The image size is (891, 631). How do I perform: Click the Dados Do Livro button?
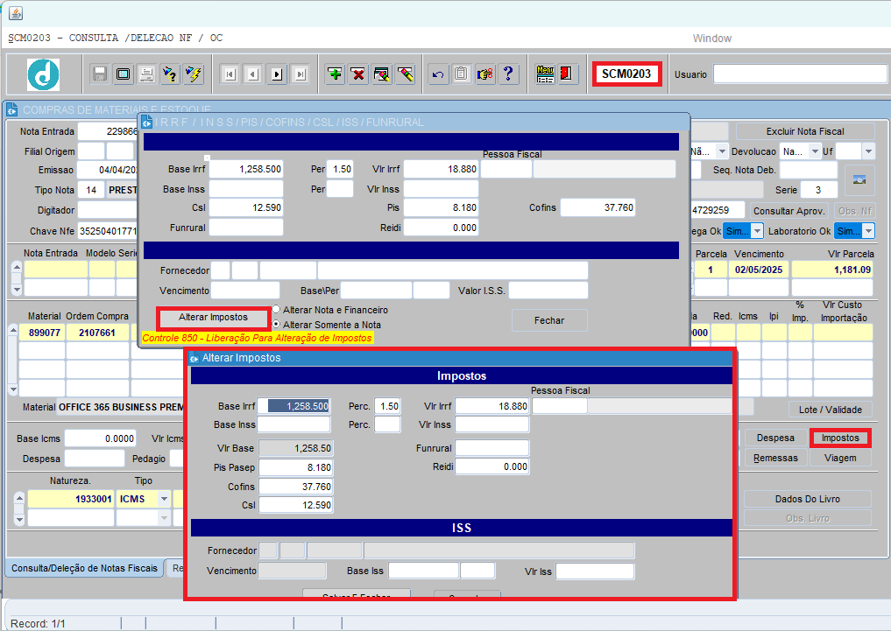pos(808,499)
